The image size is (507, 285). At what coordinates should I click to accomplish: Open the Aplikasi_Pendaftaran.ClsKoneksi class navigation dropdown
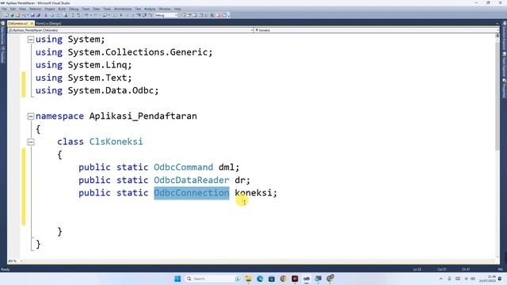coord(131,30)
